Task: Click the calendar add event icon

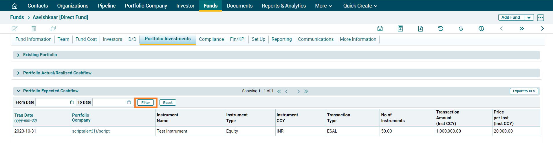Action: pyautogui.click(x=380, y=28)
